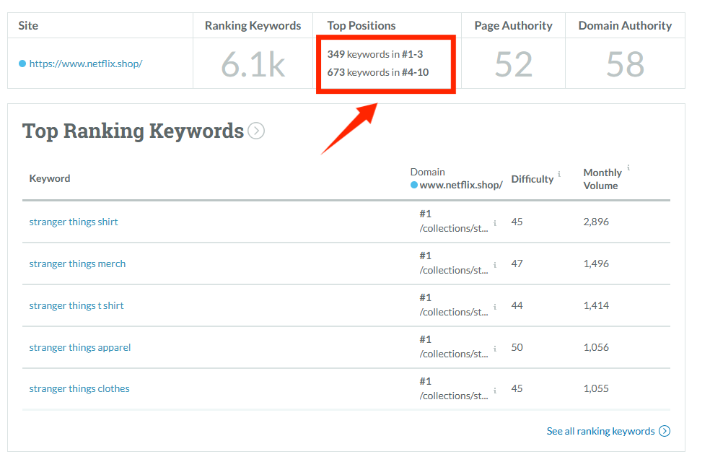710x475 pixels.
Task: Click the Keyword column header
Action: pyautogui.click(x=50, y=178)
